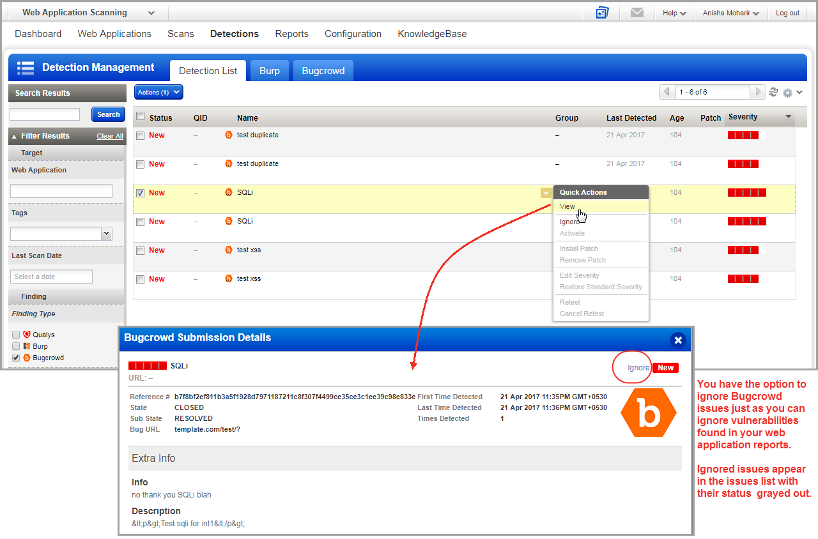Focus the Search Results text field

pyautogui.click(x=45, y=114)
